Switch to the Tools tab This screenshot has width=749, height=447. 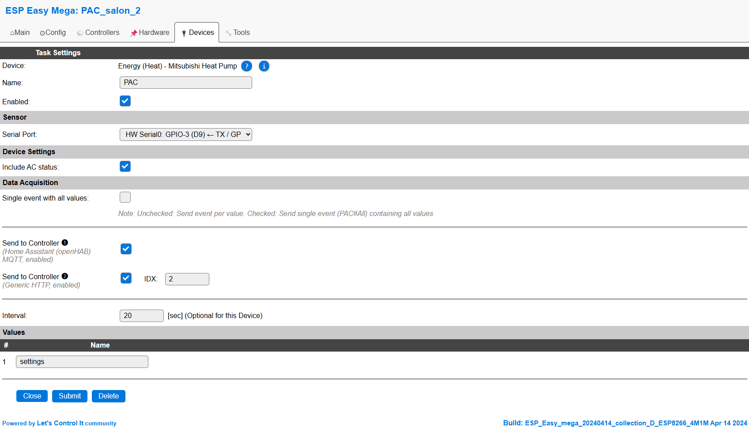coord(238,33)
